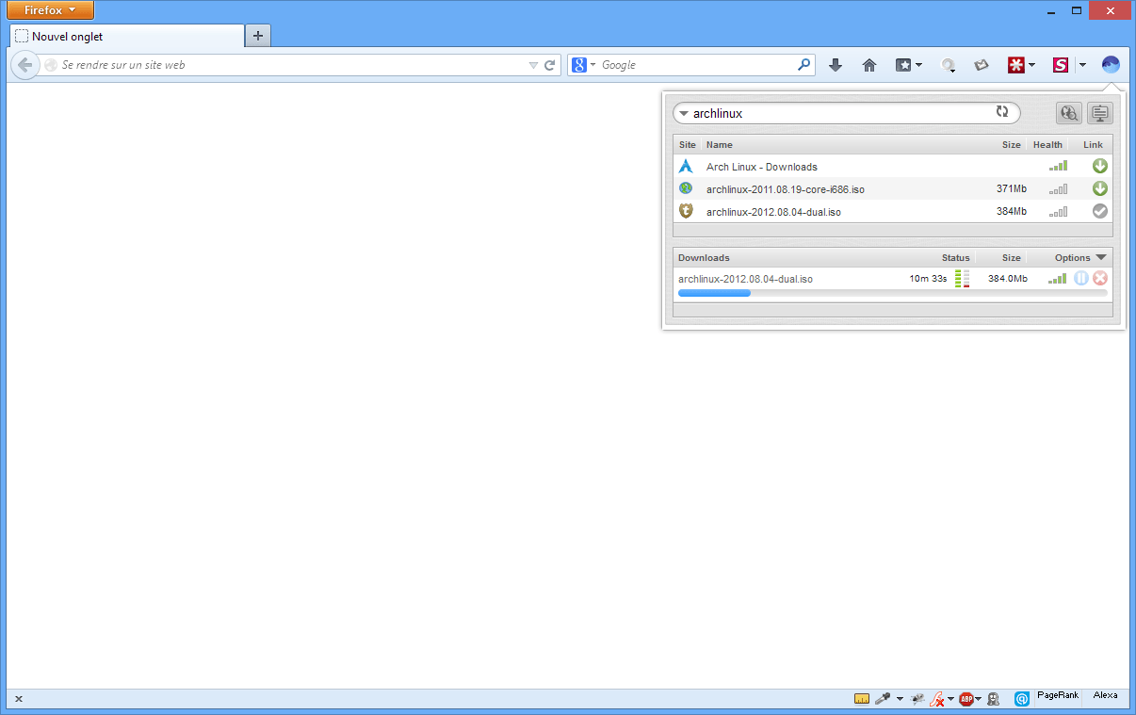Click the Ghostery ghost icon

pos(994,699)
